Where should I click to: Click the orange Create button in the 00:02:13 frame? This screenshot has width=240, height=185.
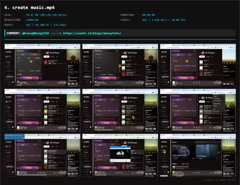tap(184, 78)
